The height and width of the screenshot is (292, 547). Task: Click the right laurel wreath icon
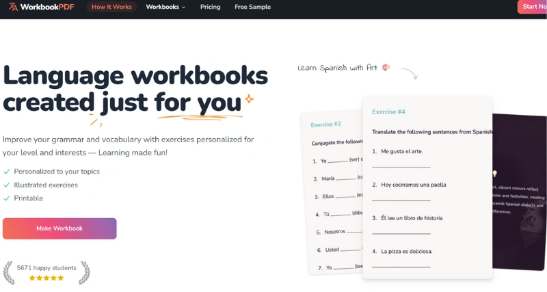84,272
